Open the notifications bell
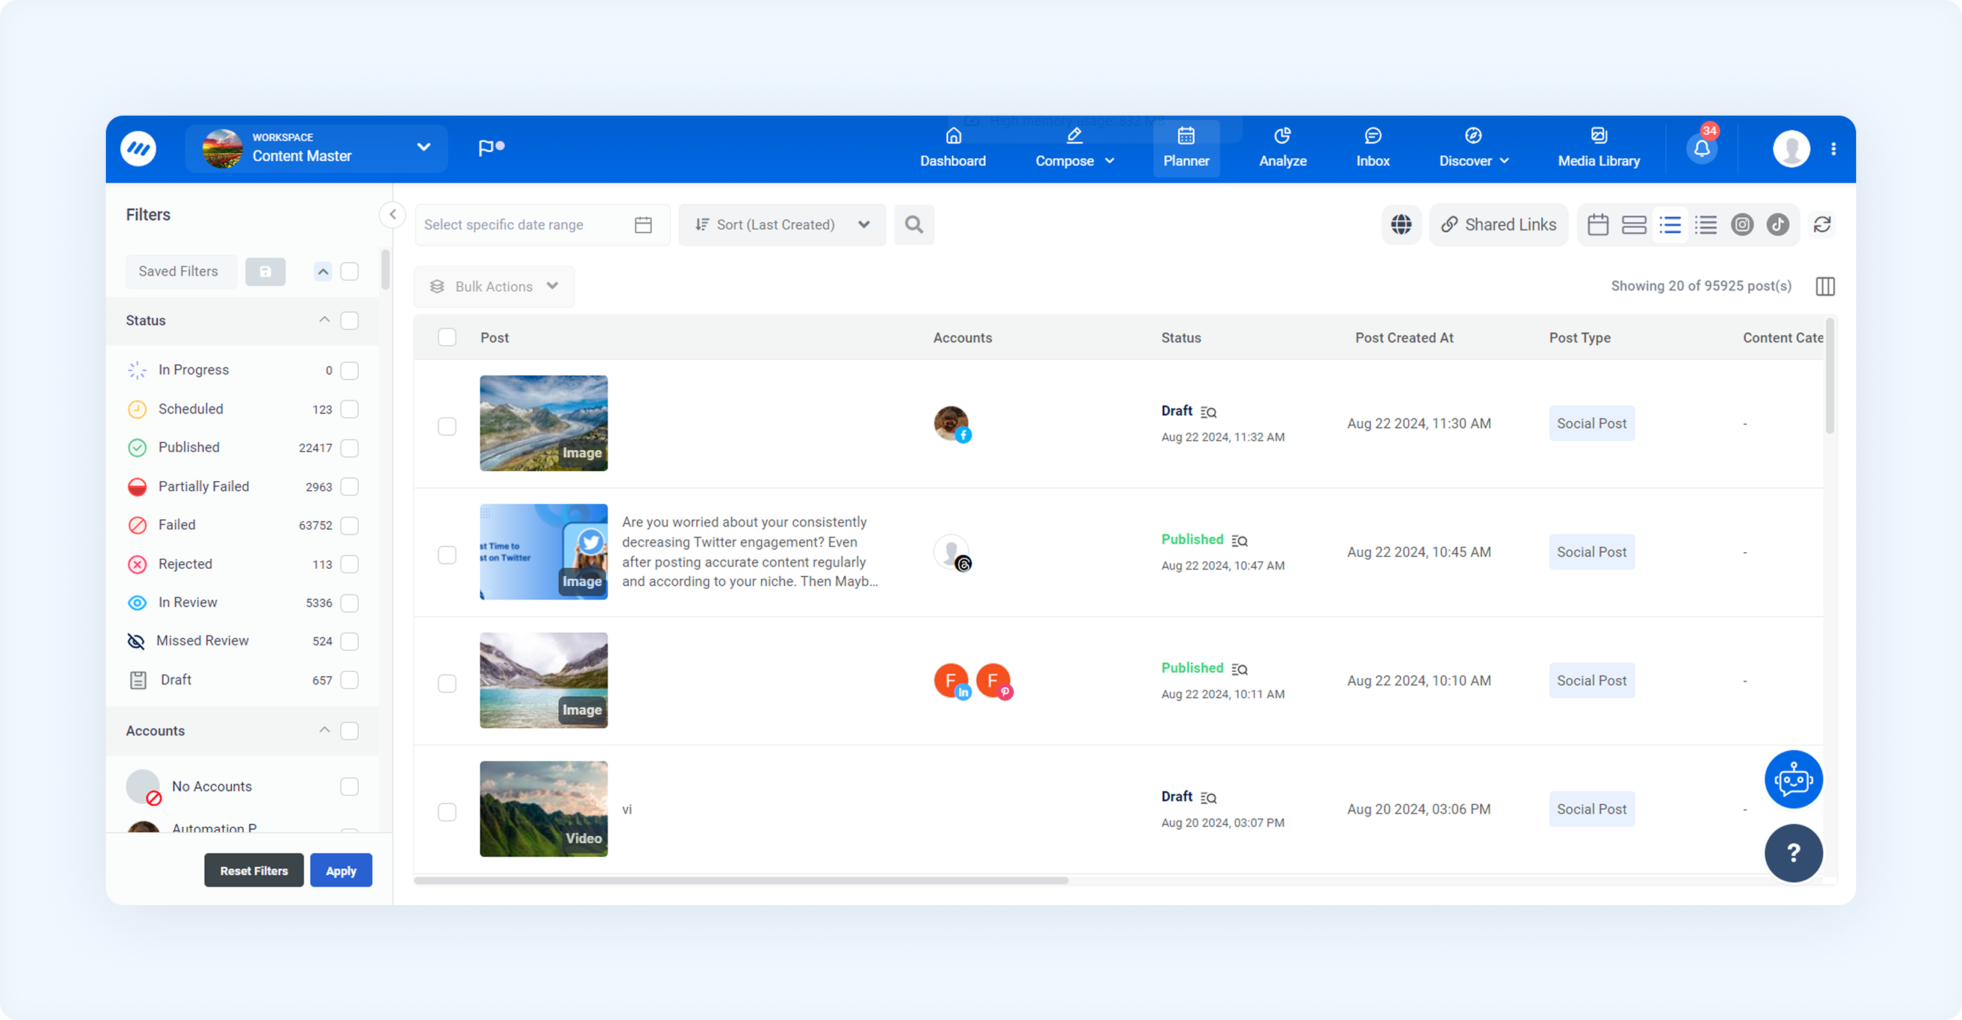The height and width of the screenshot is (1020, 1962). (x=1701, y=148)
